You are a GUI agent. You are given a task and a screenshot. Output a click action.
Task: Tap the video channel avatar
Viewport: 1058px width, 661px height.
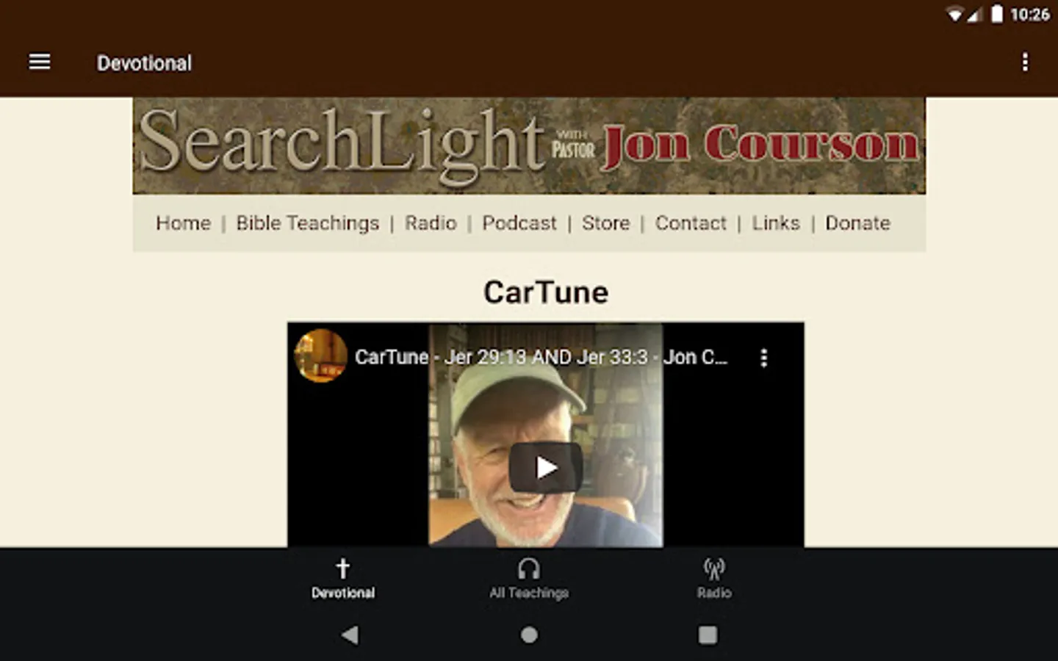point(321,356)
